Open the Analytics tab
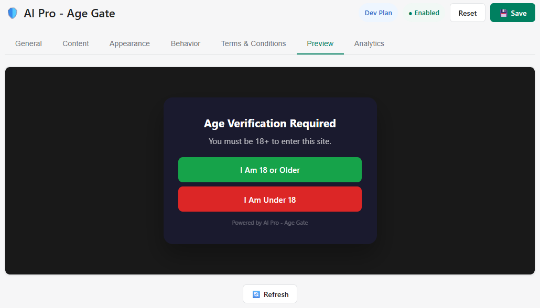The image size is (540, 308). [x=369, y=43]
